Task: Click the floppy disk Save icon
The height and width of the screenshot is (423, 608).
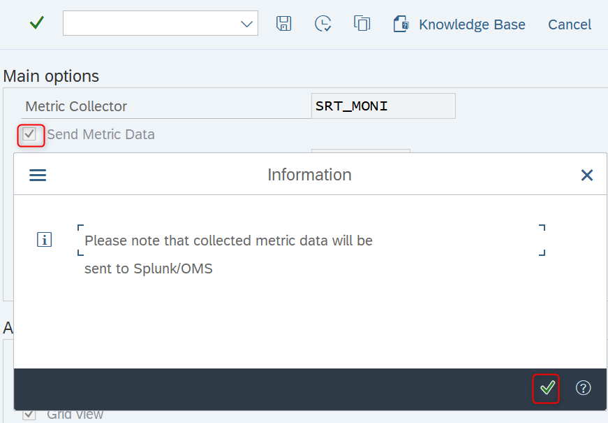Action: (x=283, y=24)
